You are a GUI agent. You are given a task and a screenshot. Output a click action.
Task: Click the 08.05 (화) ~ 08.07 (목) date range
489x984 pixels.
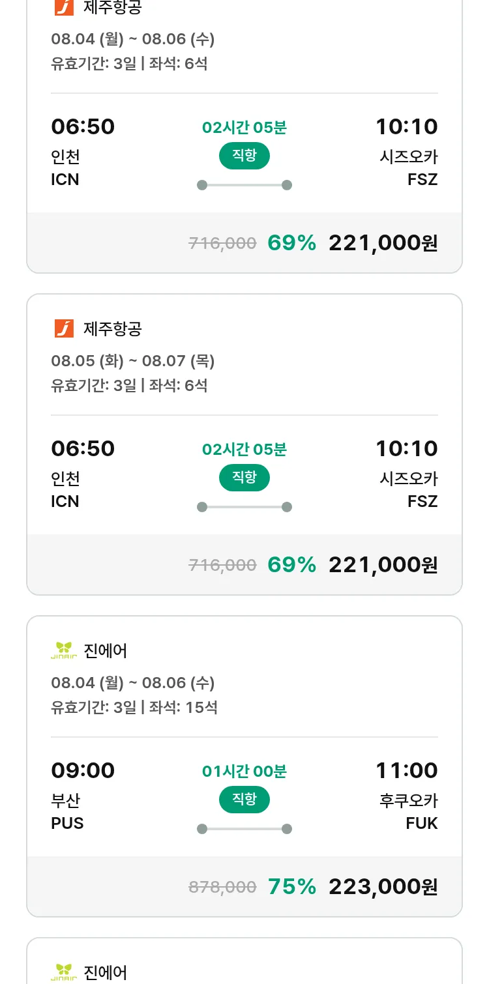[133, 361]
